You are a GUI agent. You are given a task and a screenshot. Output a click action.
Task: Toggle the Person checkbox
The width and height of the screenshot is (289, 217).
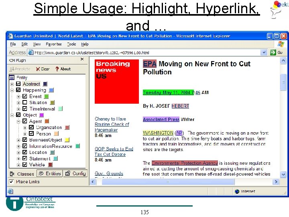(x=31, y=133)
